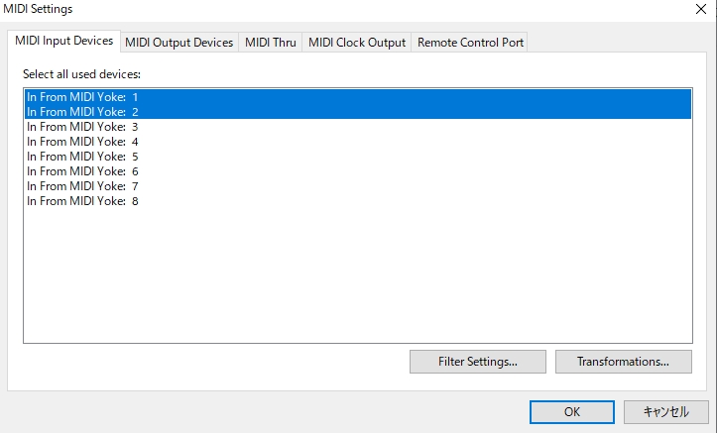This screenshot has width=717, height=433.
Task: Deselect In From MIDI Yoke: 2
Action: click(x=358, y=112)
